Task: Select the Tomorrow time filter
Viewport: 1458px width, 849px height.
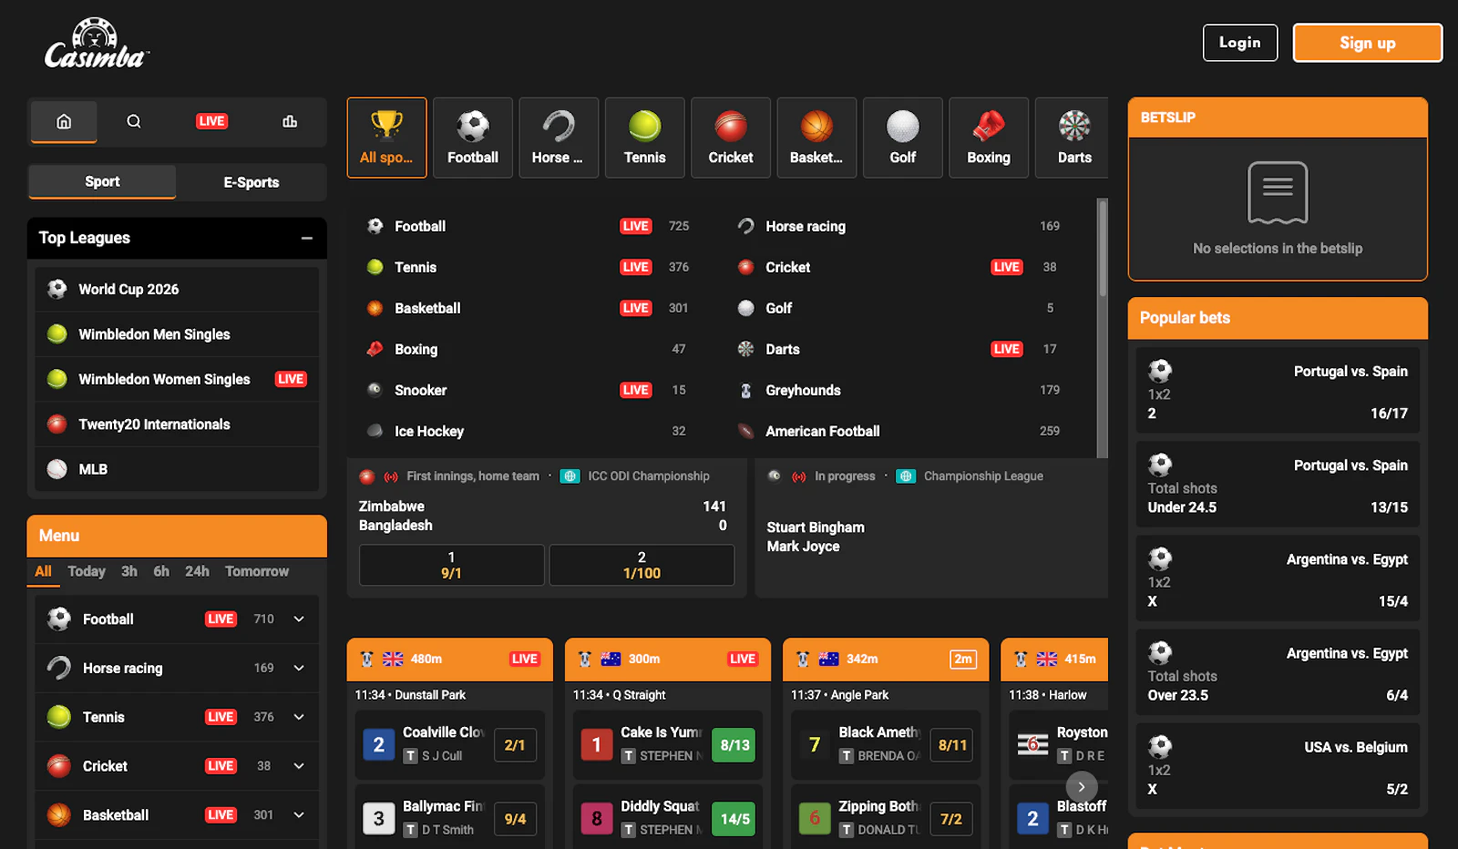Action: [257, 571]
